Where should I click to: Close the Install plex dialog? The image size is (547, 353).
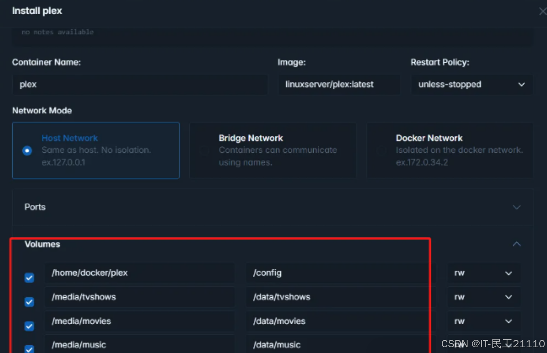(x=542, y=11)
